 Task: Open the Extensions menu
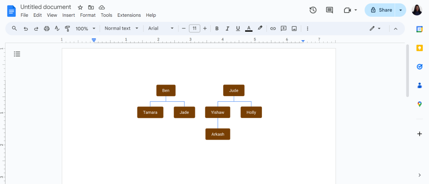pos(129,15)
